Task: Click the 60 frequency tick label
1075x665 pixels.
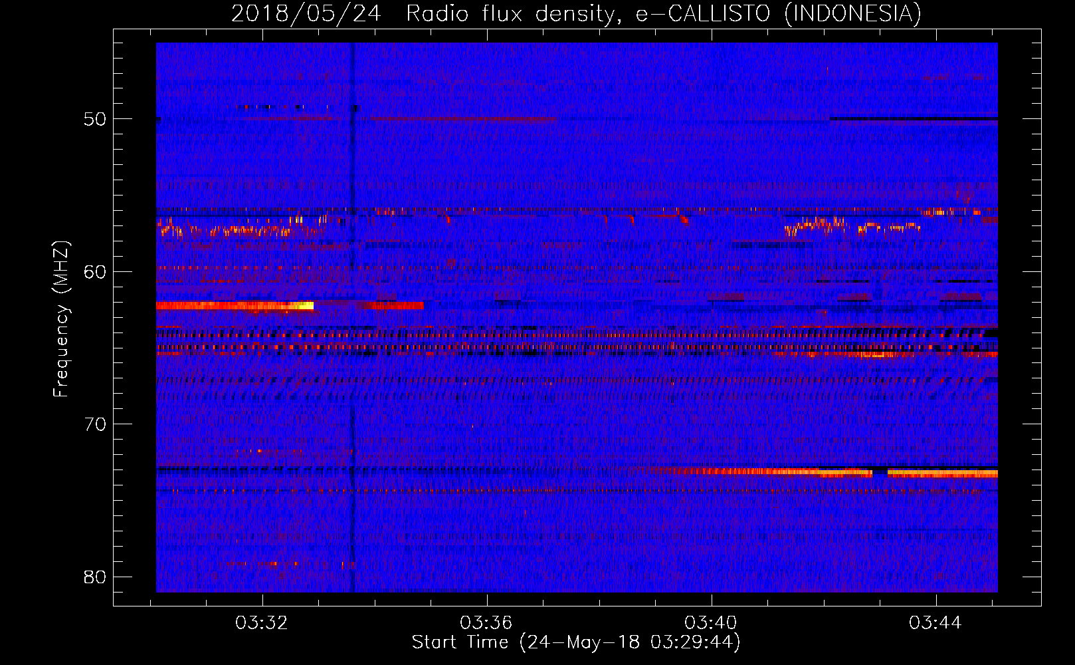Action: (x=95, y=271)
